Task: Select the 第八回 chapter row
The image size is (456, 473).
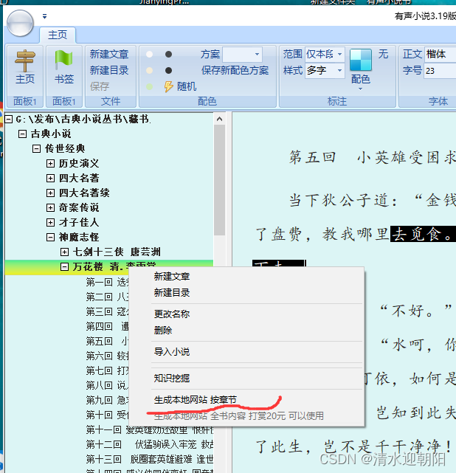Action: [107, 385]
